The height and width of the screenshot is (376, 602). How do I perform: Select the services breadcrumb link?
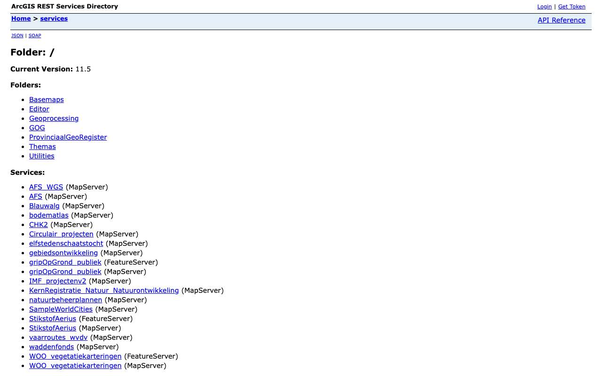tap(54, 19)
